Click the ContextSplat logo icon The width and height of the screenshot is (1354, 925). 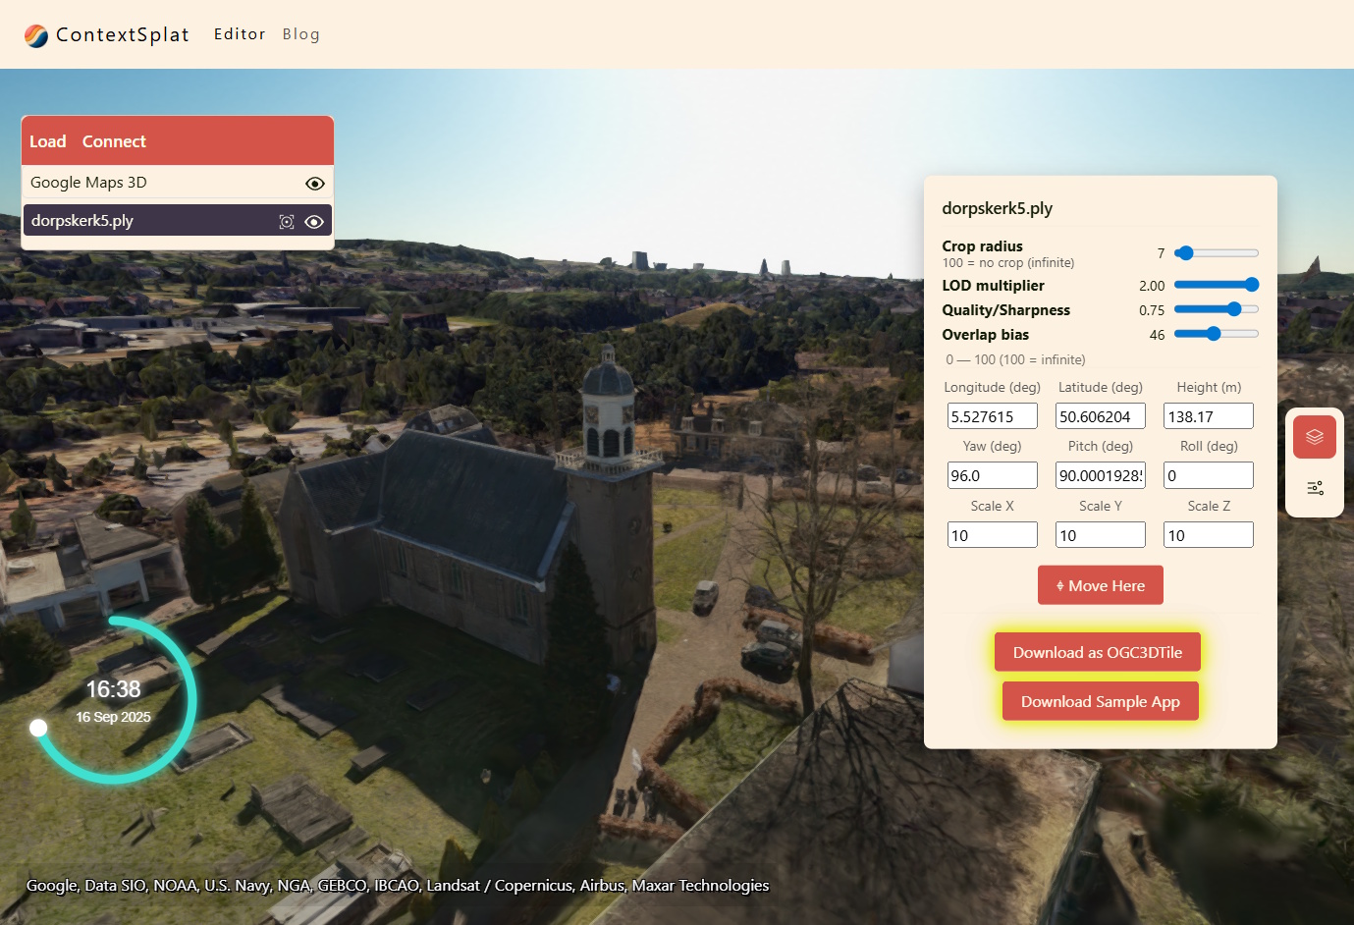(36, 35)
